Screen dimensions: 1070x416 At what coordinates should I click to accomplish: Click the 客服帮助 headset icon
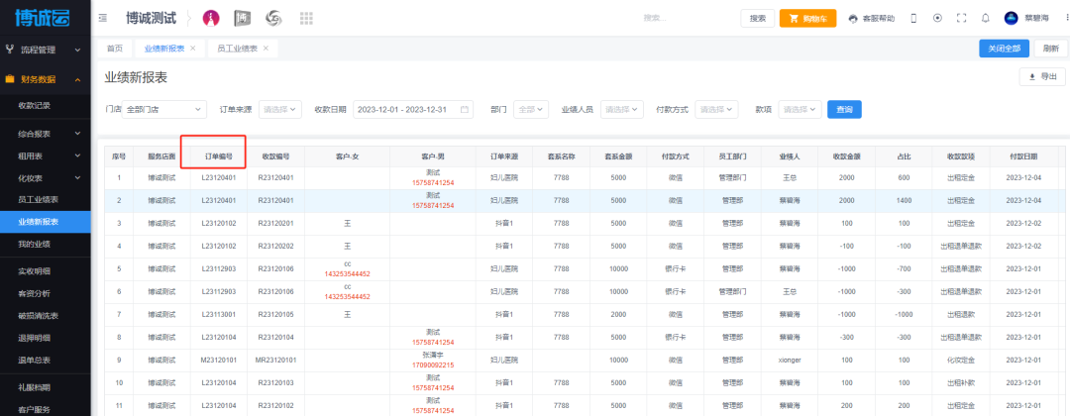tap(853, 19)
